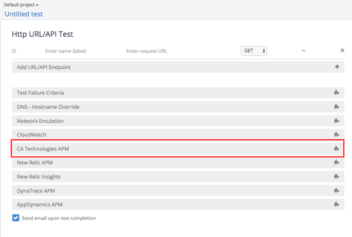Click the CloudWatch plugin icon
The image size is (352, 237).
(x=337, y=135)
